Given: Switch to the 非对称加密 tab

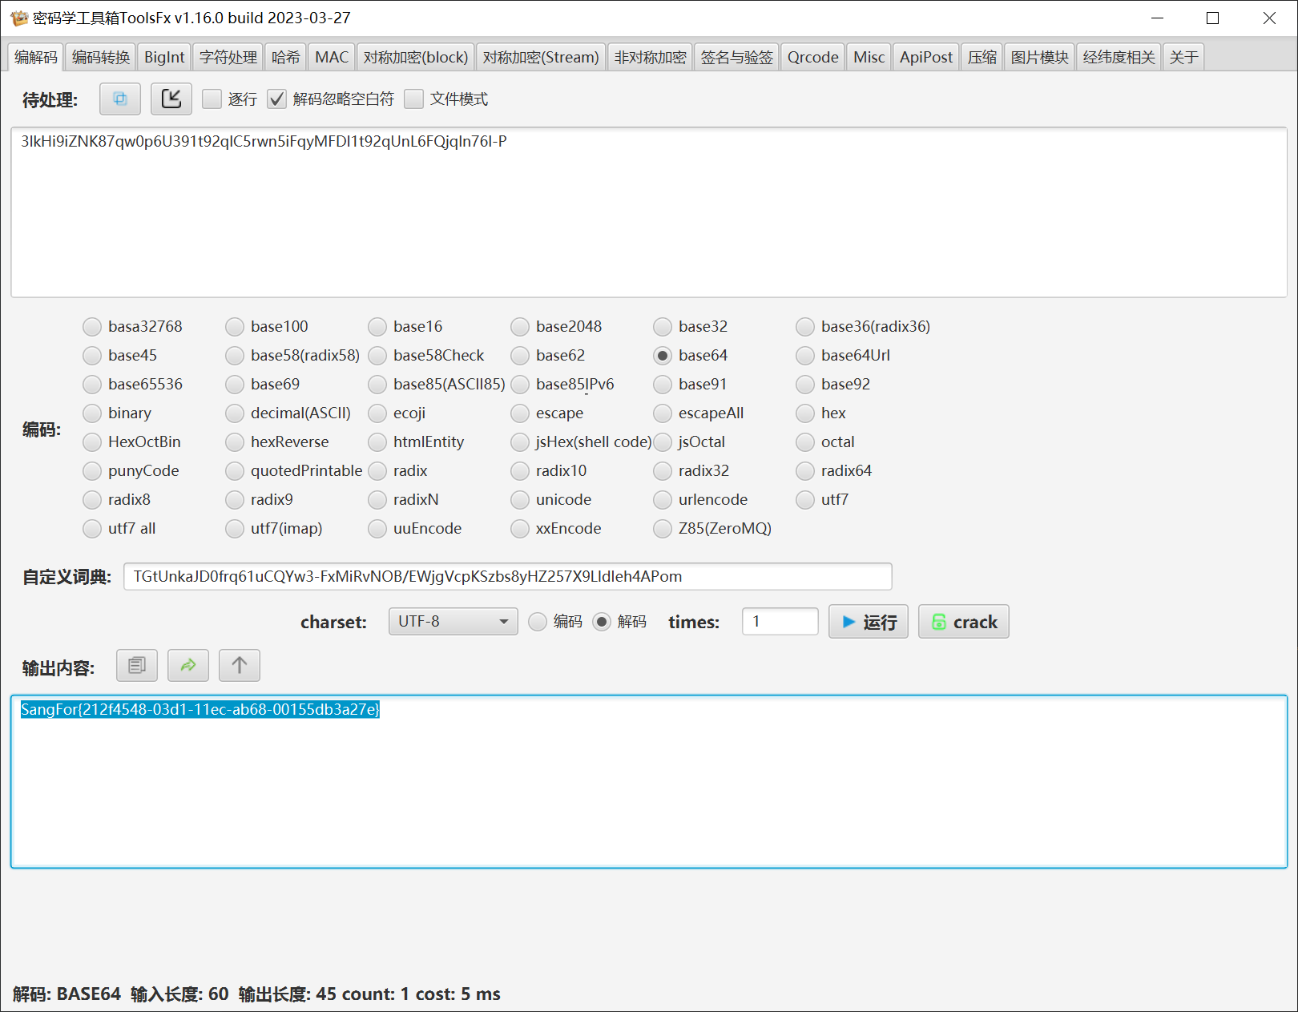Looking at the screenshot, I should coord(651,57).
